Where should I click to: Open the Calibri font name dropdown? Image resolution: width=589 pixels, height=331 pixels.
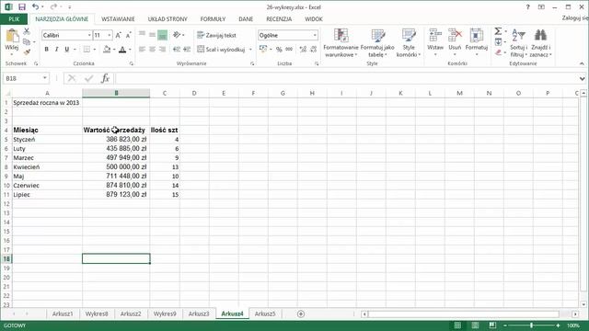pos(89,35)
